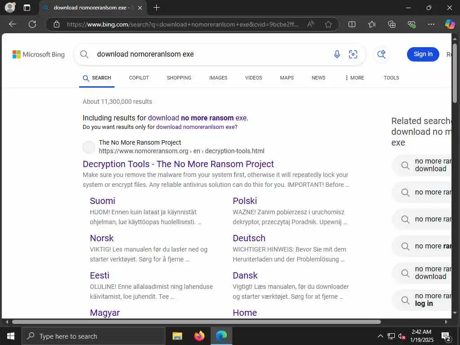Close the 'download nomoreranlsom exe' tab
Screen dimensions: 460x345
140,8
